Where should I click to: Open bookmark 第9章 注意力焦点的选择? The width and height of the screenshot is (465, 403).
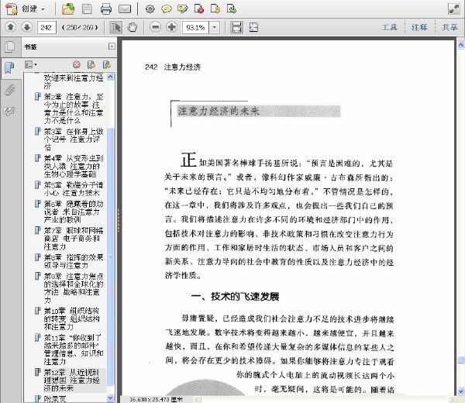(x=74, y=288)
